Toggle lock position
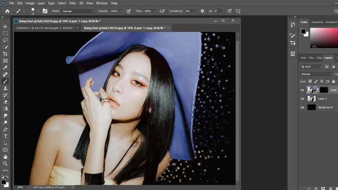The width and height of the screenshot is (338, 190). pos(322,81)
